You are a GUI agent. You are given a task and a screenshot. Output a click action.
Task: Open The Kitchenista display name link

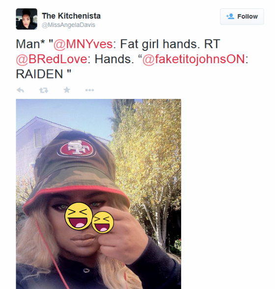[x=71, y=16]
